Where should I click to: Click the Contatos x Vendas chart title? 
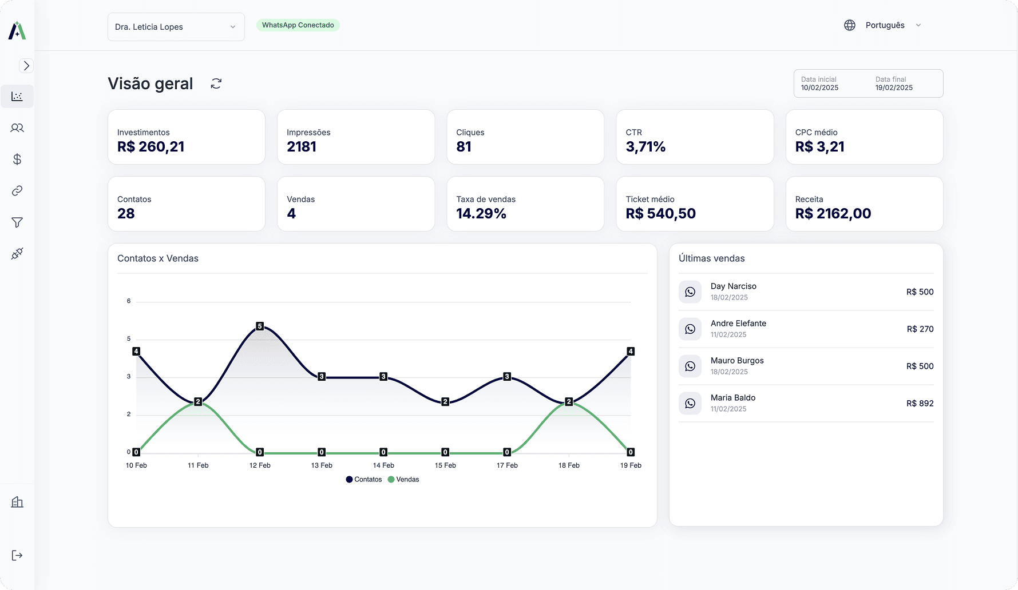pyautogui.click(x=158, y=258)
